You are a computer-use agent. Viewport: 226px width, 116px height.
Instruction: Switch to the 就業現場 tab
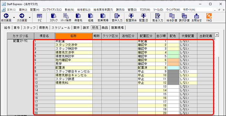[117, 28]
